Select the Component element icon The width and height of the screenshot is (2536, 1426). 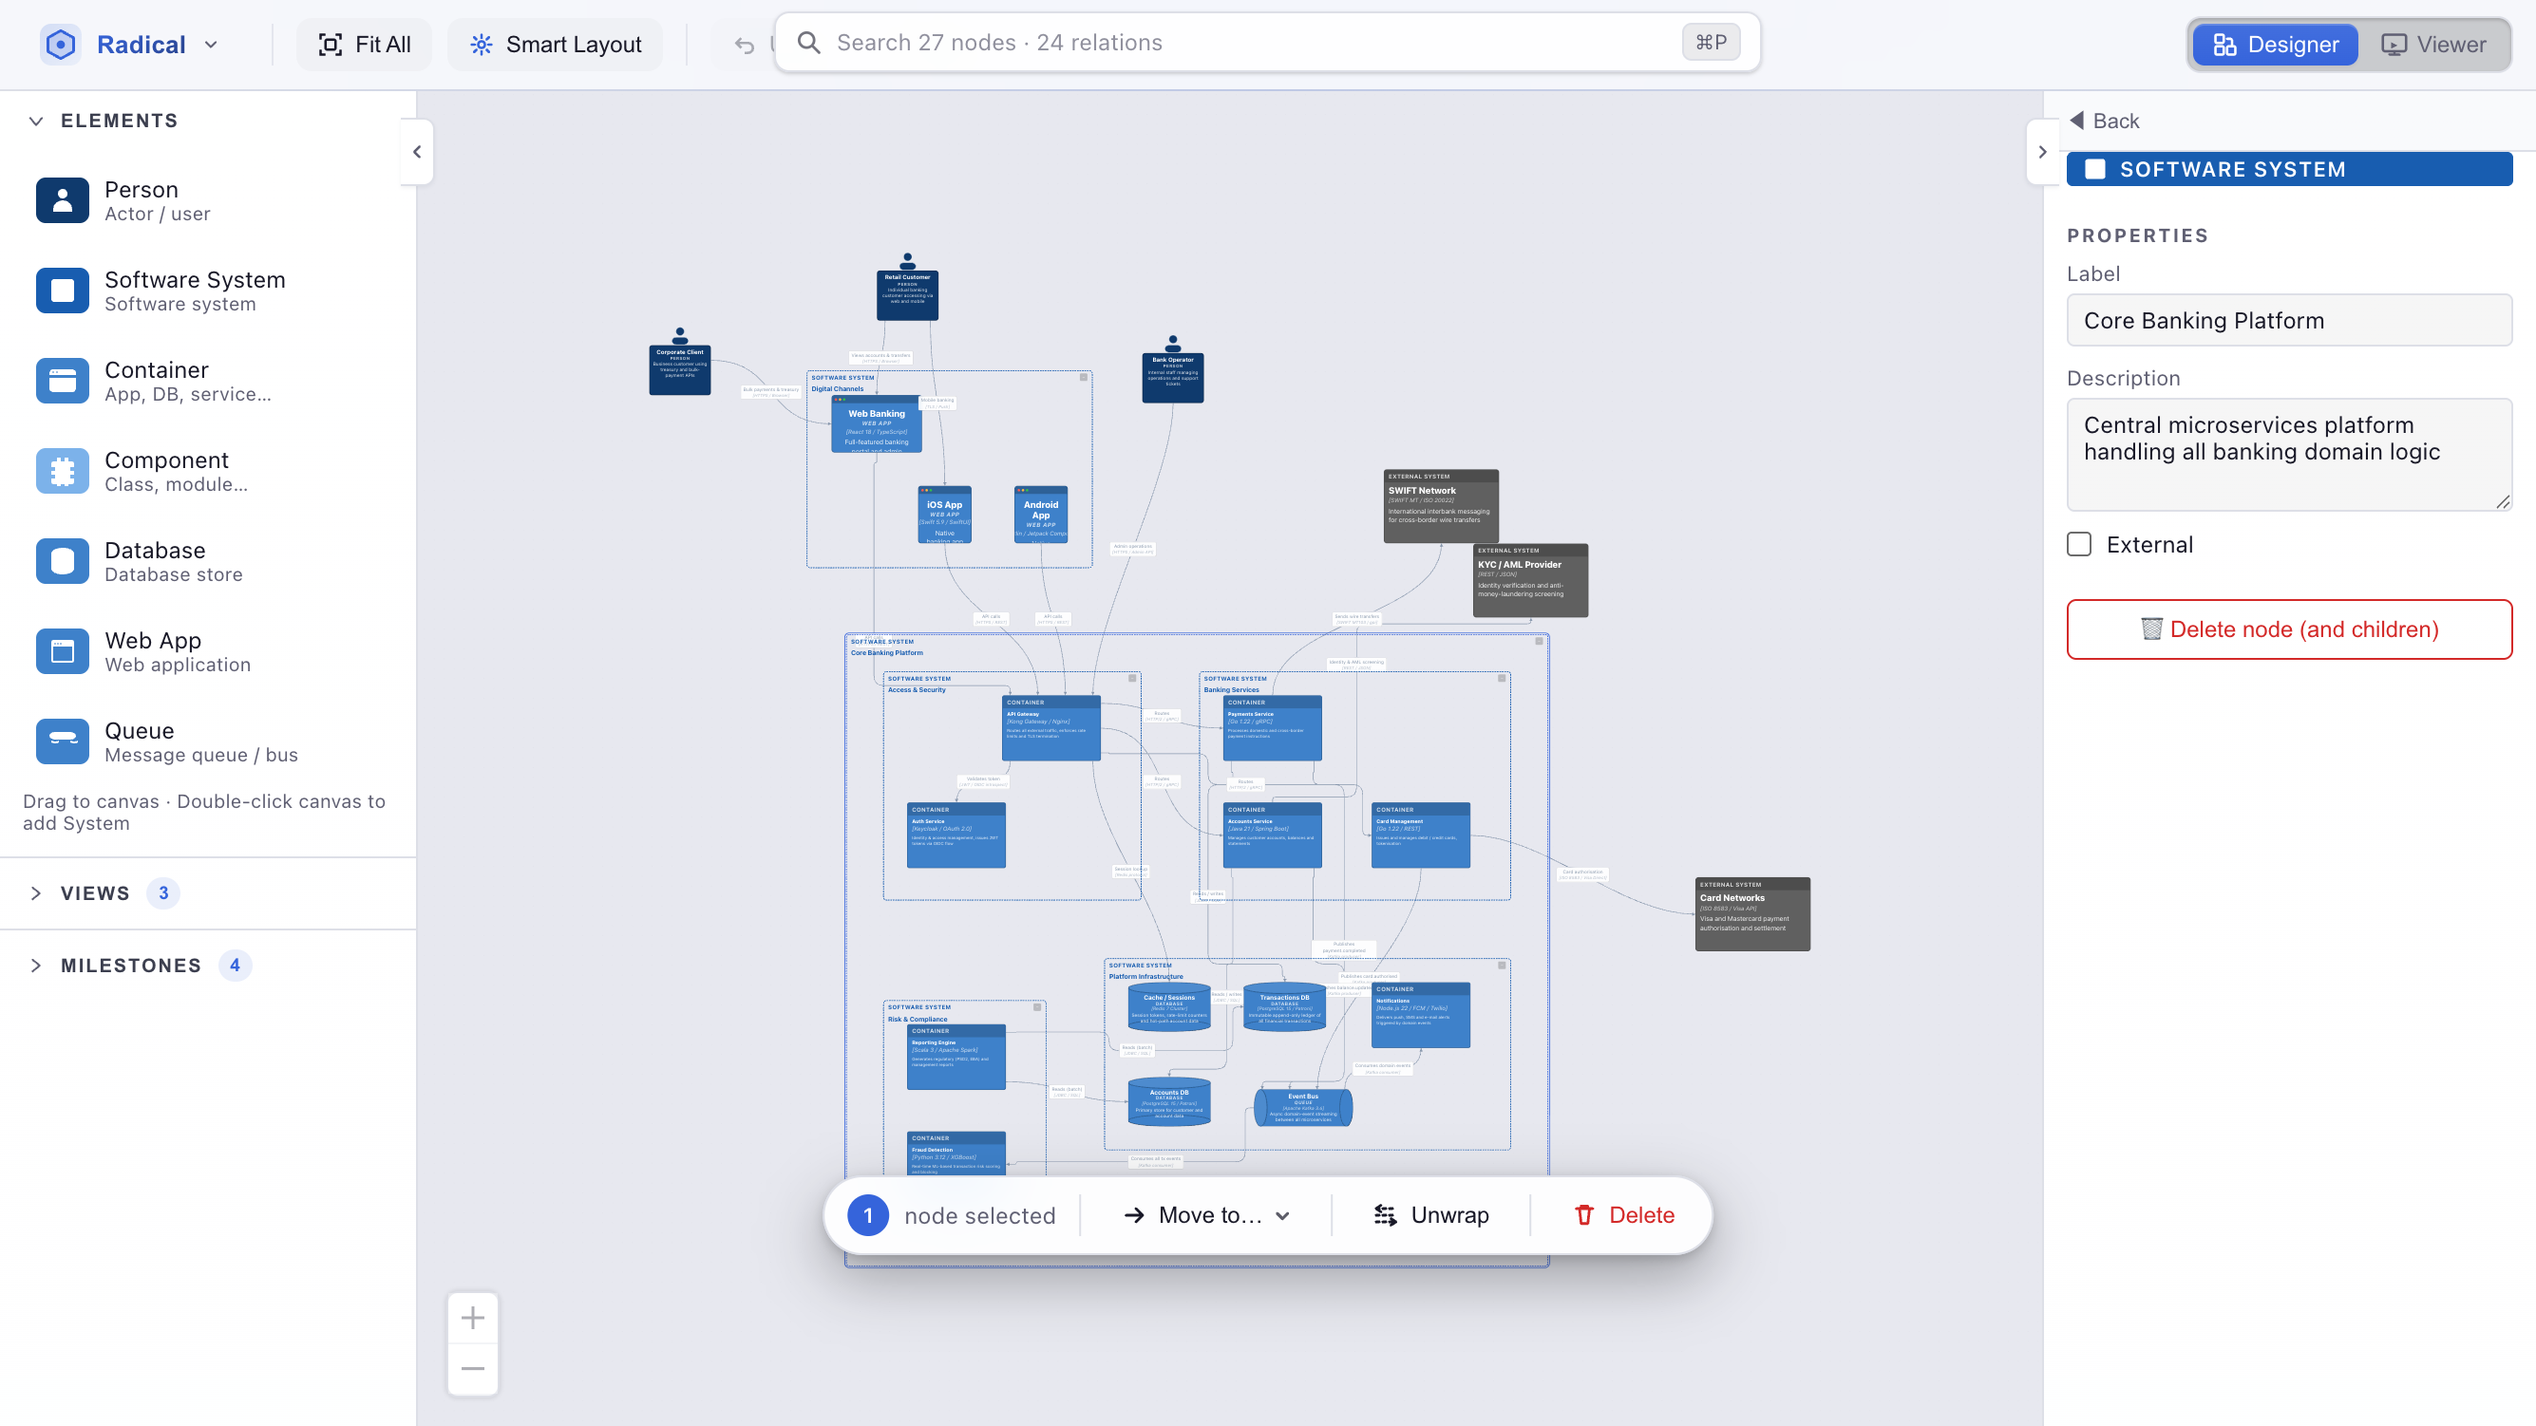pos(62,472)
